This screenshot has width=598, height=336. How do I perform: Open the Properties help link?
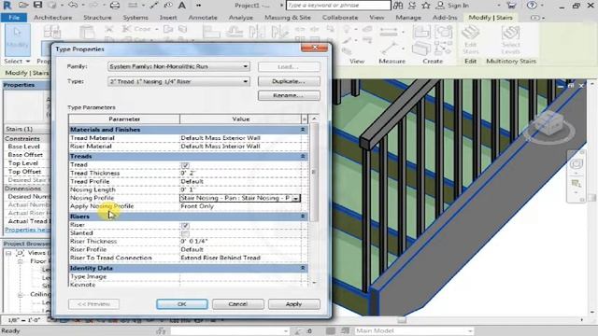coord(27,230)
